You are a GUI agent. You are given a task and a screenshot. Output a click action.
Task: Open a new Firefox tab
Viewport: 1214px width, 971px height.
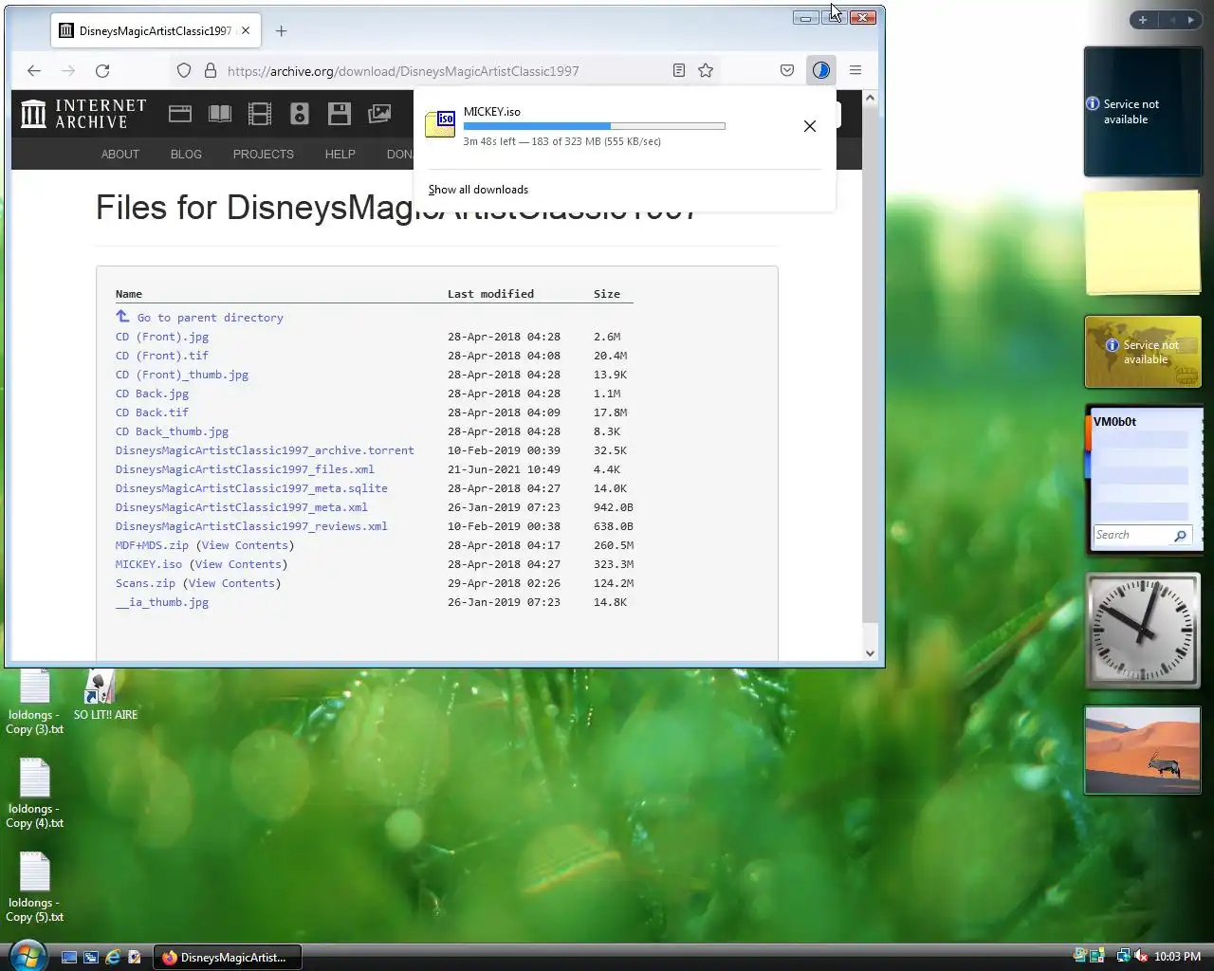281,30
